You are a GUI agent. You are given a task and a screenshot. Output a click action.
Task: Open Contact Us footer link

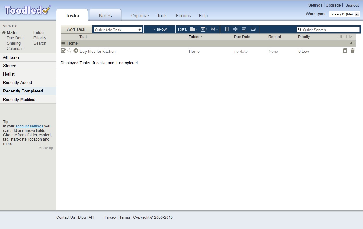click(66, 217)
